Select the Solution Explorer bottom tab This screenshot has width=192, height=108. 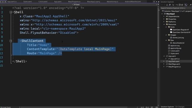click(x=167, y=107)
